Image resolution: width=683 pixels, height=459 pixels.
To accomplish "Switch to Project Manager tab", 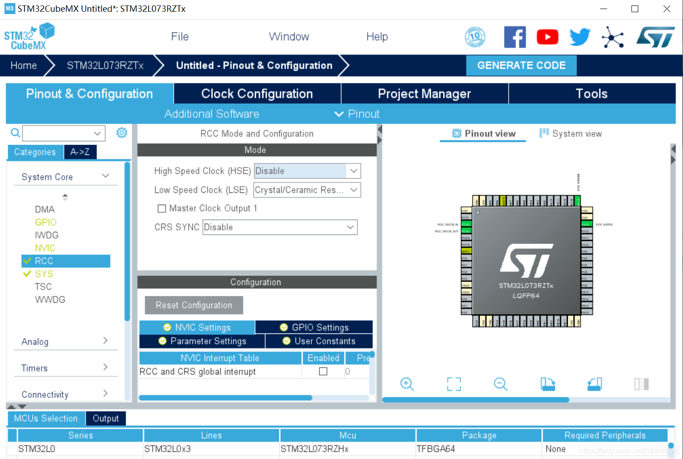I will pyautogui.click(x=424, y=94).
